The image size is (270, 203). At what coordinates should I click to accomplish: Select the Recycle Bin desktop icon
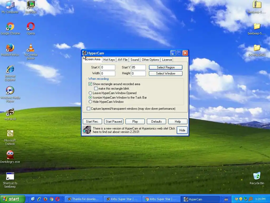pyautogui.click(x=257, y=178)
